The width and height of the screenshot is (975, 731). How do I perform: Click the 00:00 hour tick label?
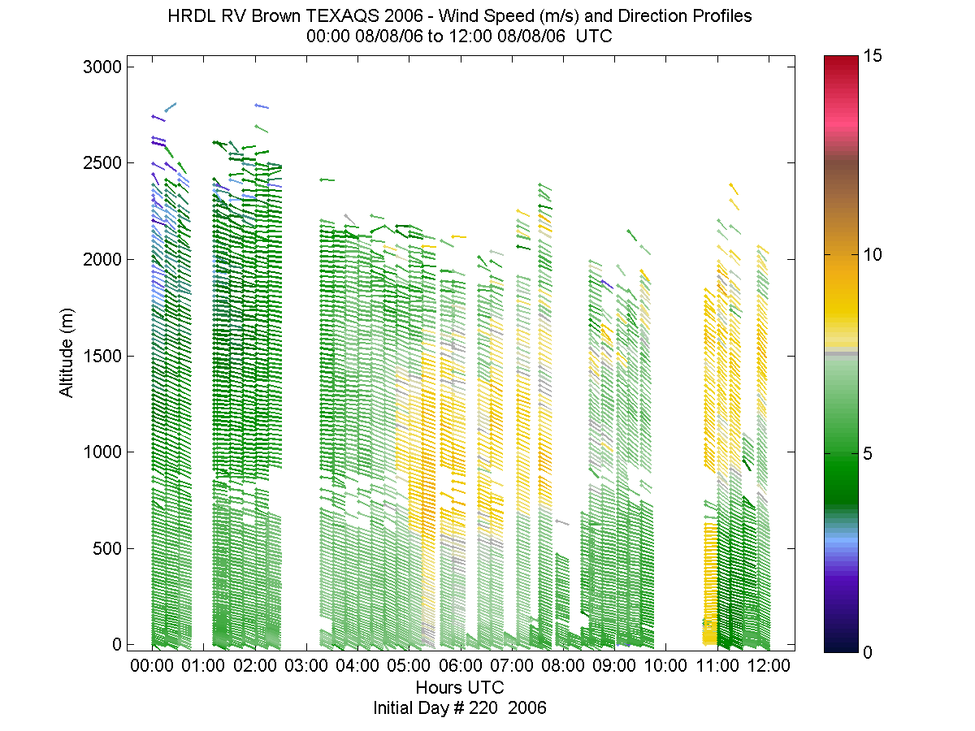tap(152, 666)
